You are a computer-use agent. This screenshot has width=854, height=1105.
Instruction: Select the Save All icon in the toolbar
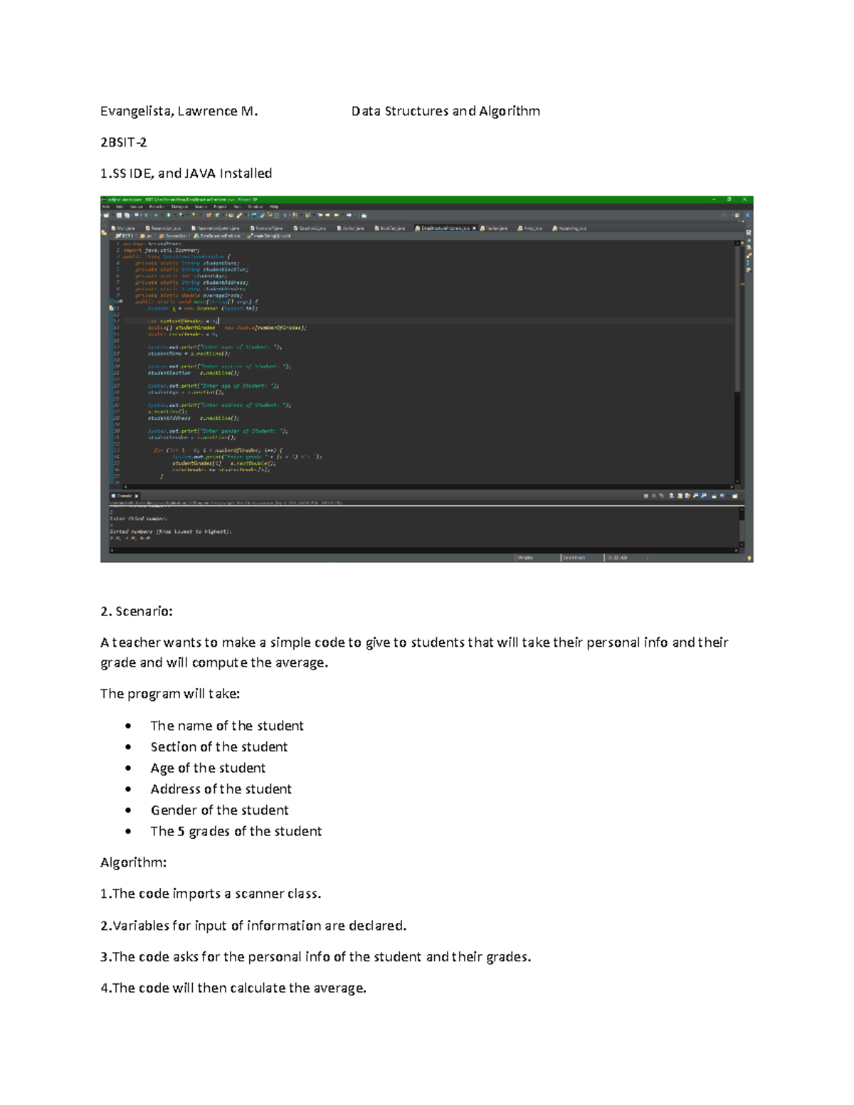[126, 216]
